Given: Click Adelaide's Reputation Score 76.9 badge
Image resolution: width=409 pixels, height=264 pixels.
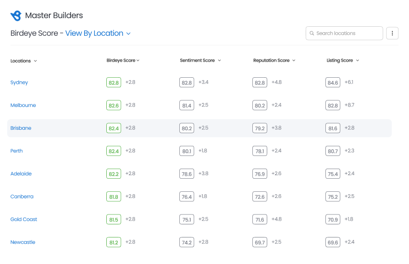Looking at the screenshot, I should coord(260,174).
